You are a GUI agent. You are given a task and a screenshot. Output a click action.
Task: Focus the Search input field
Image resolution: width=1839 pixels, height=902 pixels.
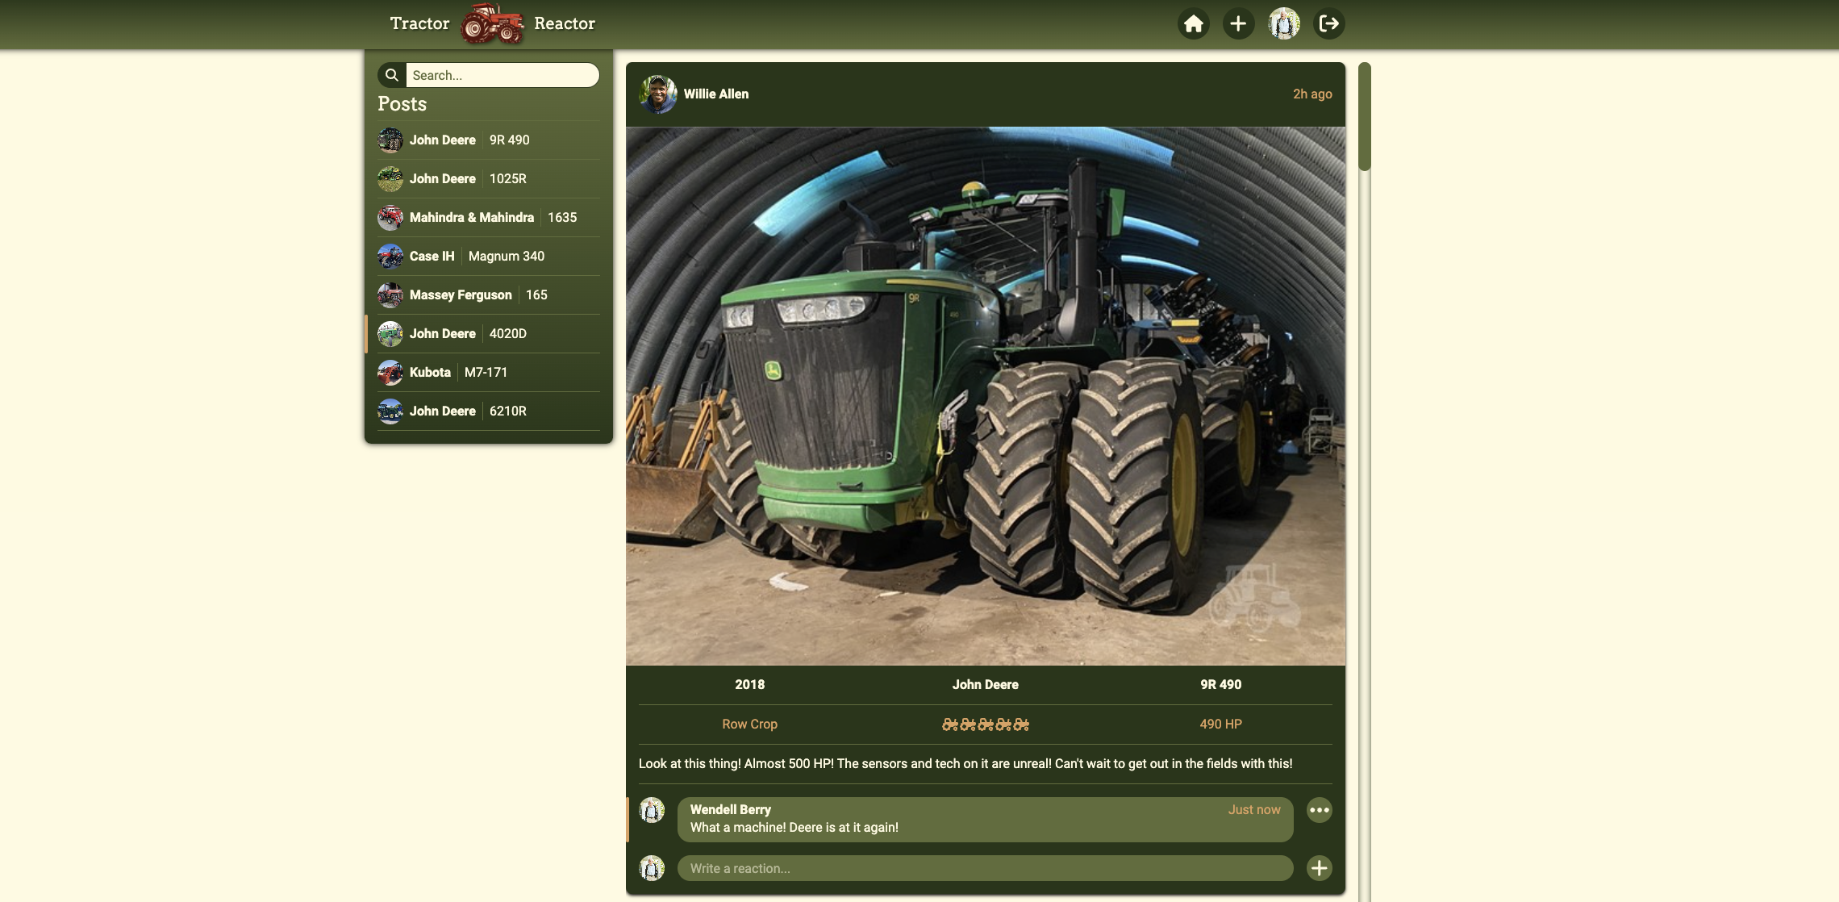tap(501, 75)
